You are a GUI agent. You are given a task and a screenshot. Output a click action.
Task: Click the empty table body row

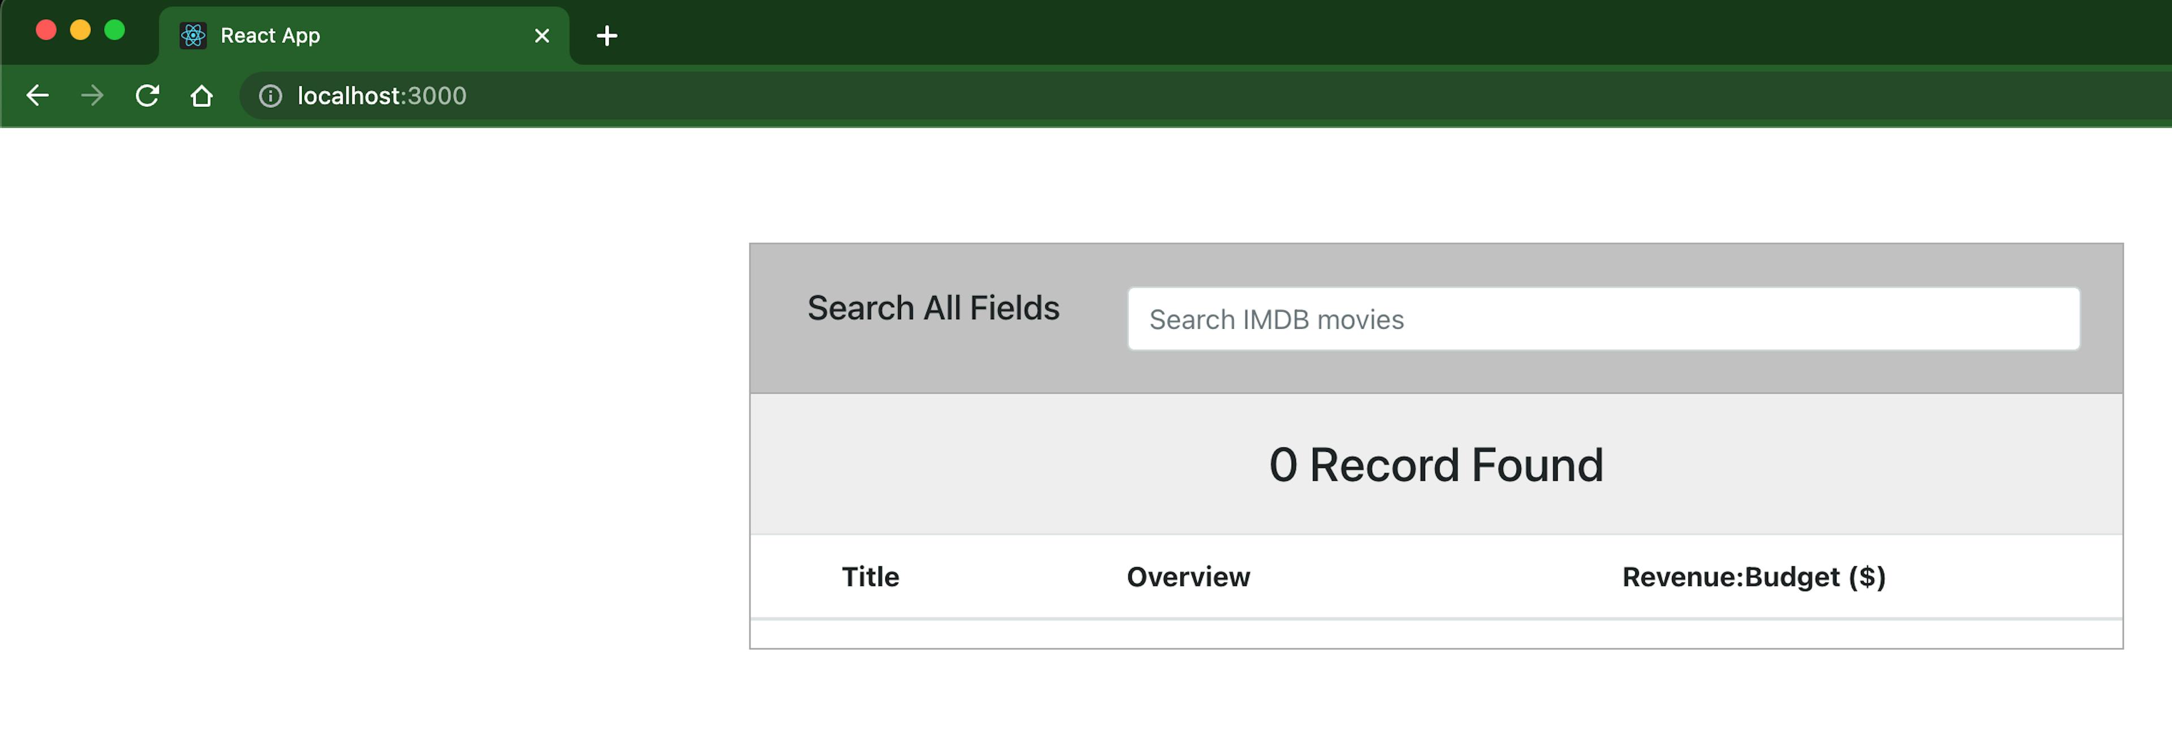point(1435,634)
